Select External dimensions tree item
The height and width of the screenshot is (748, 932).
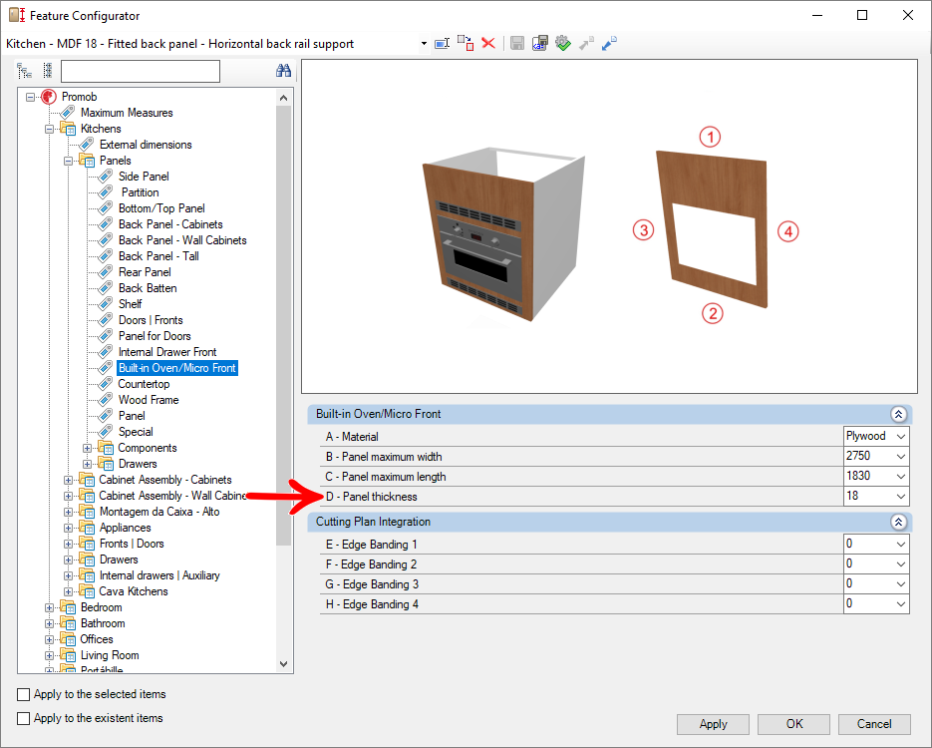[146, 145]
